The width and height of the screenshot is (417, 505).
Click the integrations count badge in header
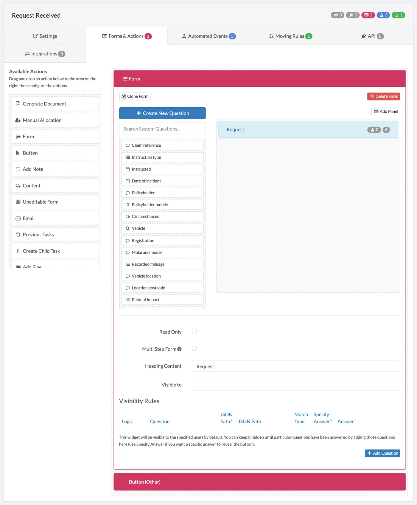337,15
